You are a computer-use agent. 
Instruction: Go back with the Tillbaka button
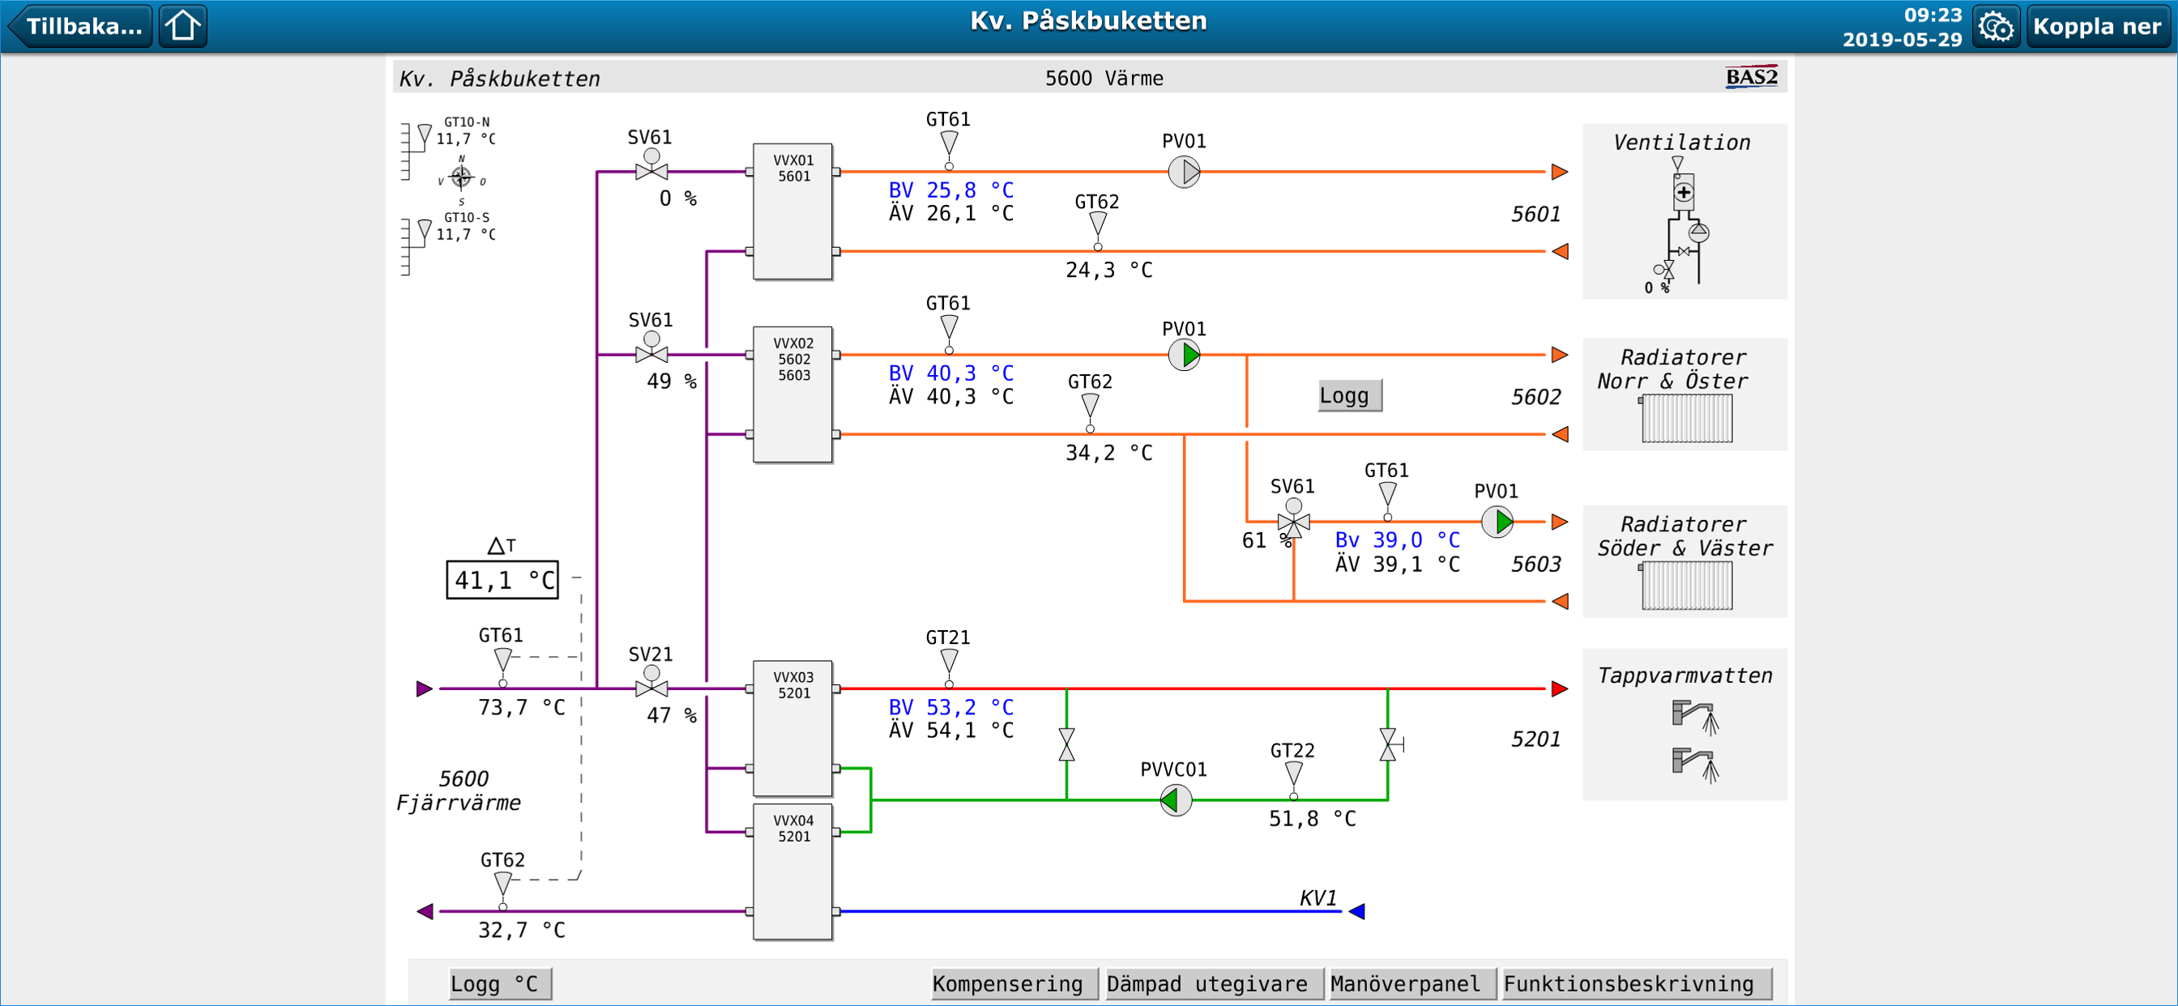(80, 26)
